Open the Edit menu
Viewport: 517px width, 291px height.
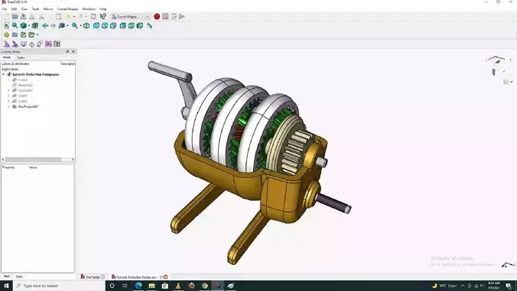(x=14, y=9)
